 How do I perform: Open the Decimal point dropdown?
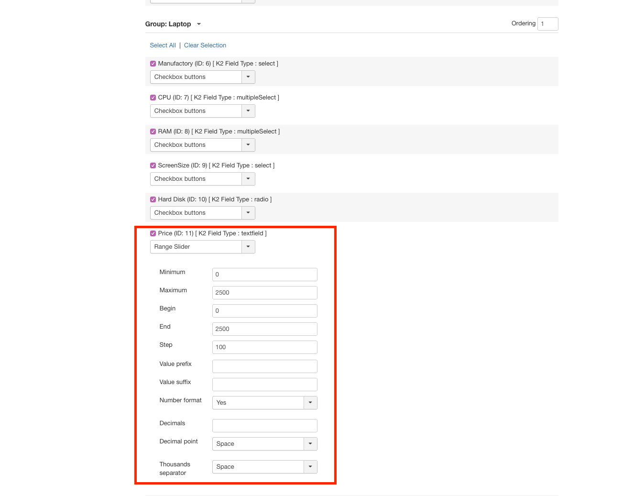(x=264, y=444)
